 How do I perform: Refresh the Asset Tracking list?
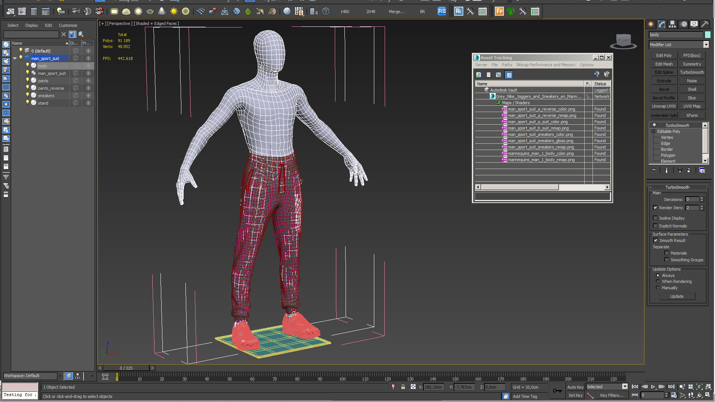tap(479, 75)
